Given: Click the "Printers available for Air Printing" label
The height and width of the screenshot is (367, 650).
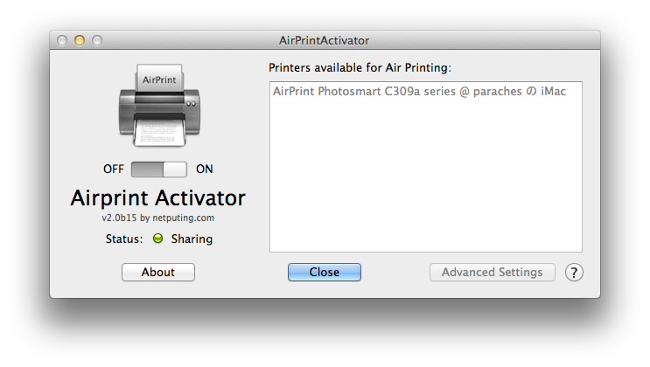Looking at the screenshot, I should click(360, 67).
